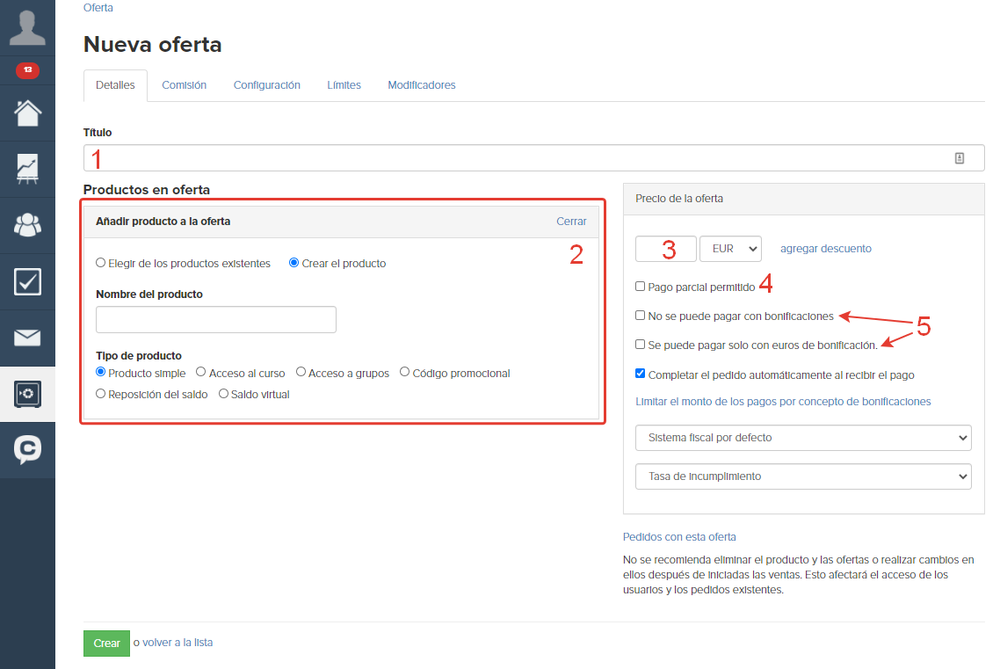Screen dimensions: 1000x669
Task: Focus the Título input field
Action: 533,158
